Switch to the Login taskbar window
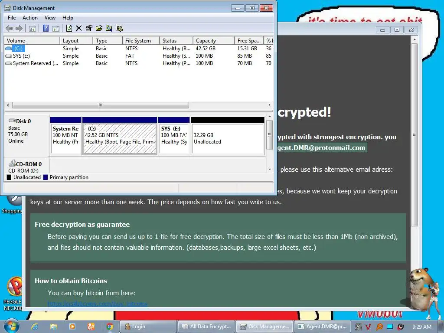444x333 pixels. coord(148,326)
